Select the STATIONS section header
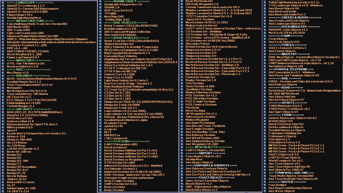The image size is (343, 193). coord(127,141)
